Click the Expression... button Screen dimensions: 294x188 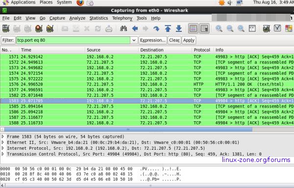[152, 40]
